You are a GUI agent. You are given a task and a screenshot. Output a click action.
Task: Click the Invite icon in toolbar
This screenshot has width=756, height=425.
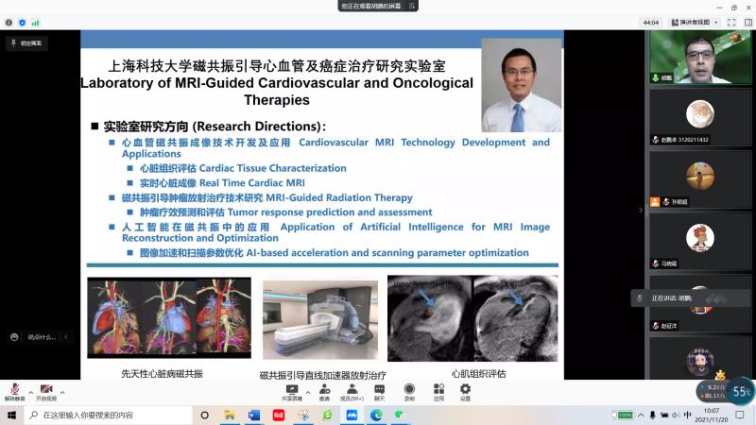[x=324, y=389]
